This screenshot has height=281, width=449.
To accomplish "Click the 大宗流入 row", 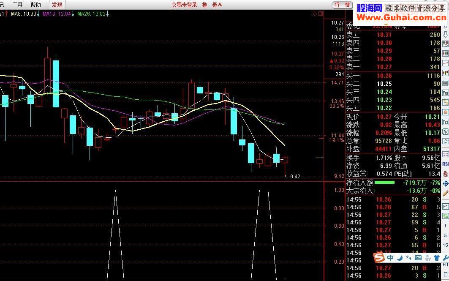I will pos(393,191).
